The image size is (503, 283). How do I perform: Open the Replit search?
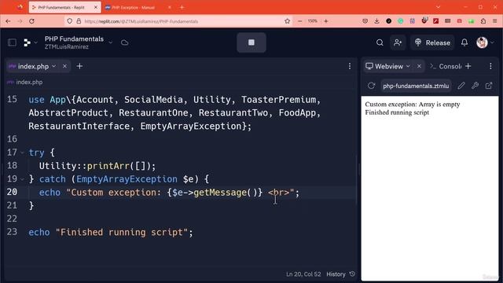tap(380, 42)
